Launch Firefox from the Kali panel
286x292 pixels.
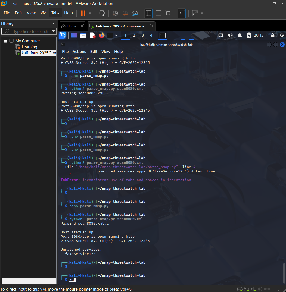tap(102, 35)
